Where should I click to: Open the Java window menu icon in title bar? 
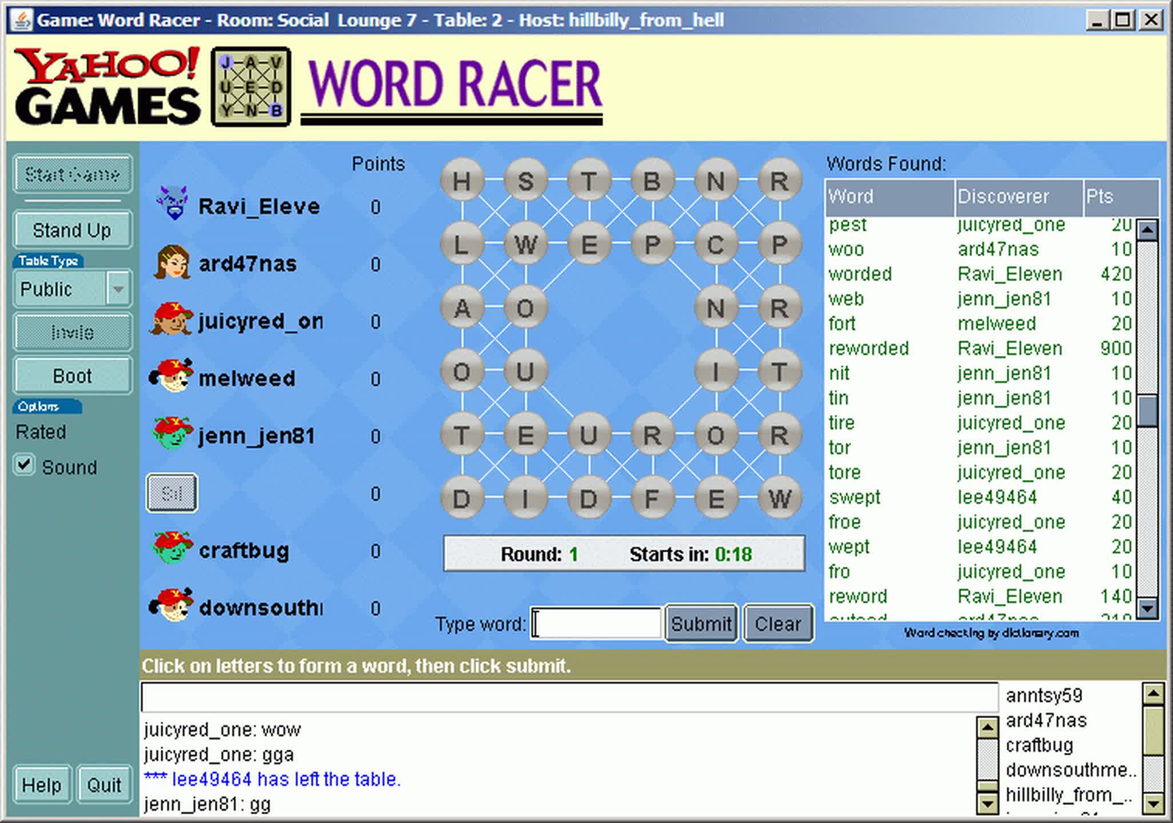pos(22,20)
